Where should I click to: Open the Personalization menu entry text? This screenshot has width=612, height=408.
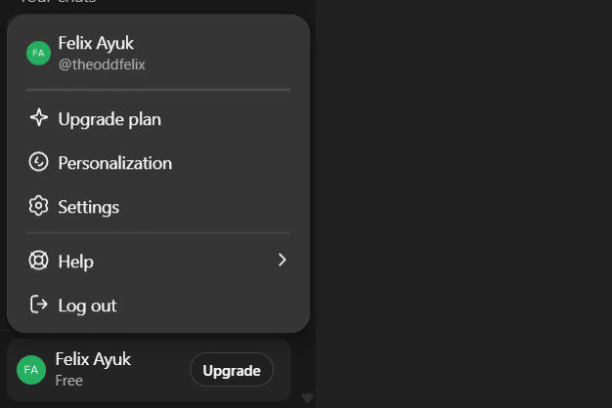[x=114, y=163]
